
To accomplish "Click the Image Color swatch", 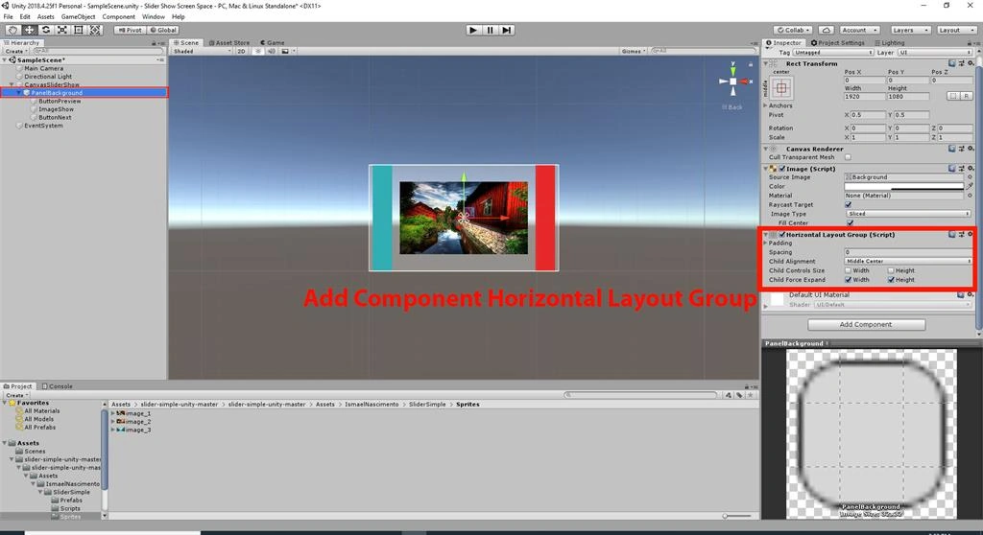I will click(903, 187).
